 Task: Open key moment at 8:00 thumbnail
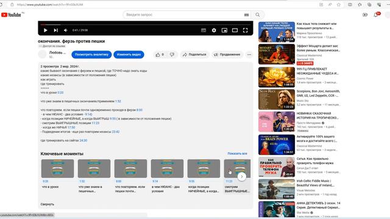[x=130, y=169]
